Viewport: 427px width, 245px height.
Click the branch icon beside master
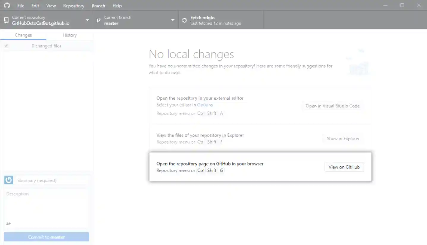coord(99,20)
